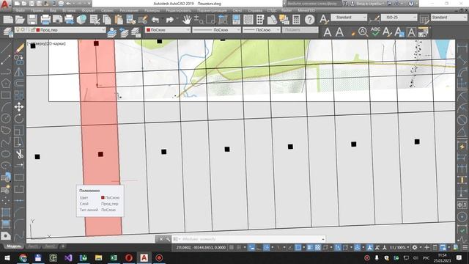
Task: Open the Формат menu
Action: coord(88,10)
